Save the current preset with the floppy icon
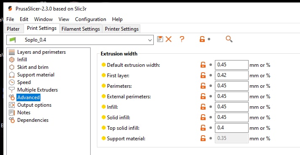The image size is (300, 155). coord(160,39)
